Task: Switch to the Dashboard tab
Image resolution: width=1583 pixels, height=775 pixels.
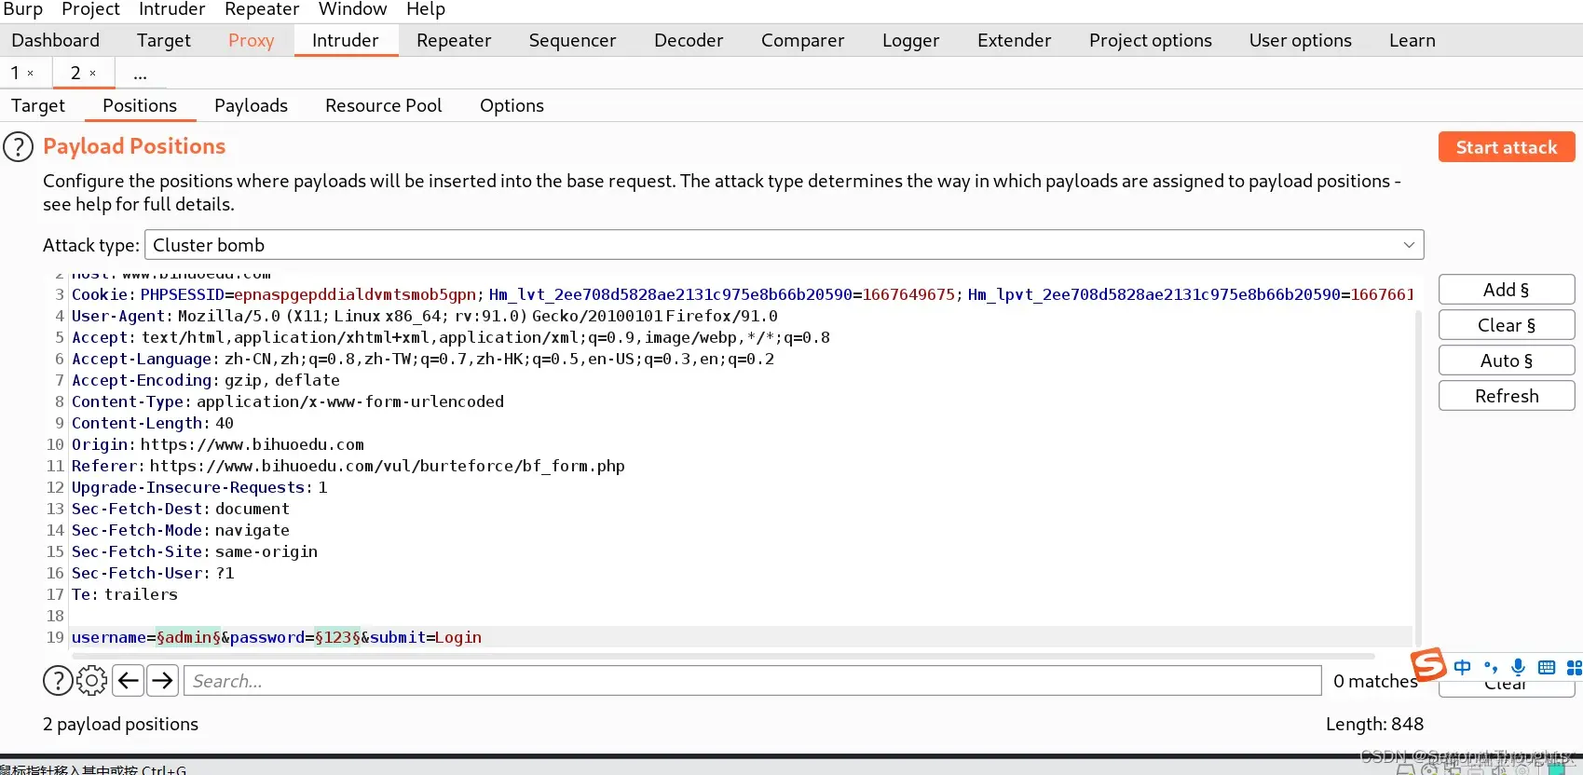Action: click(x=55, y=41)
